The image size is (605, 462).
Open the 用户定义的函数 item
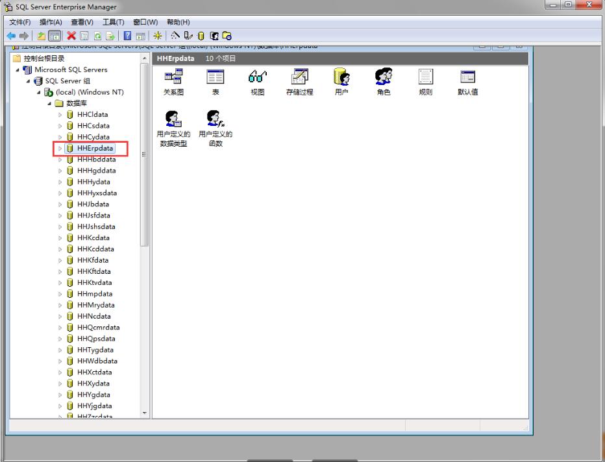tap(216, 128)
